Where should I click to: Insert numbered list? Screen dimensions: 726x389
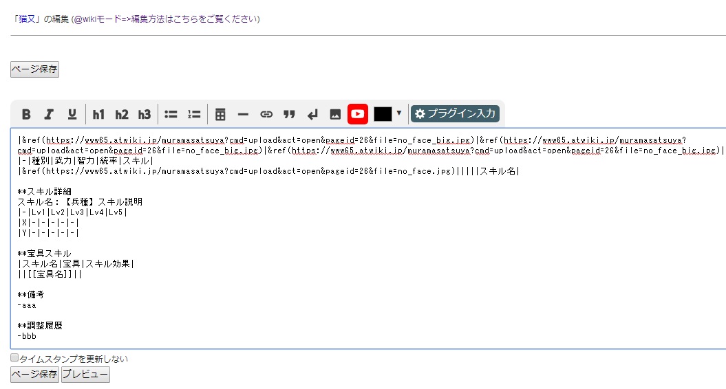(x=194, y=114)
